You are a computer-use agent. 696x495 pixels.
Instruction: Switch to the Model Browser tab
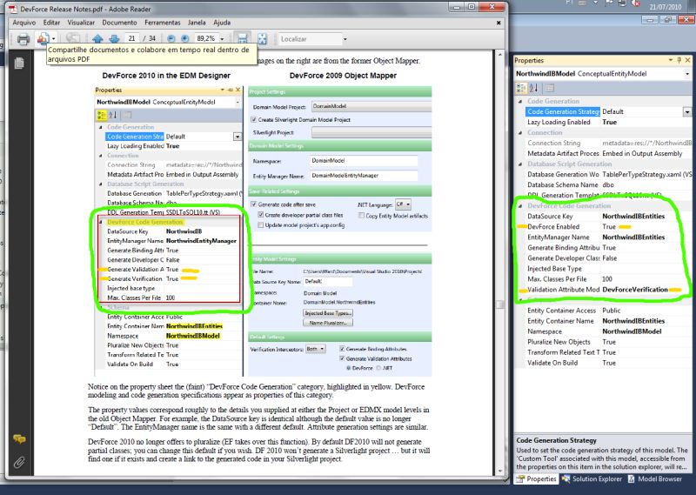[658, 478]
